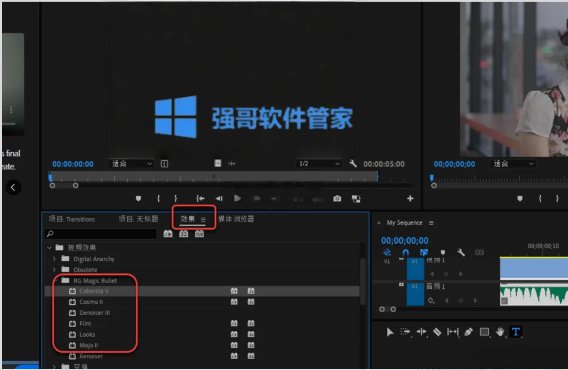
Task: Select the Pen tool
Action: pos(469,332)
